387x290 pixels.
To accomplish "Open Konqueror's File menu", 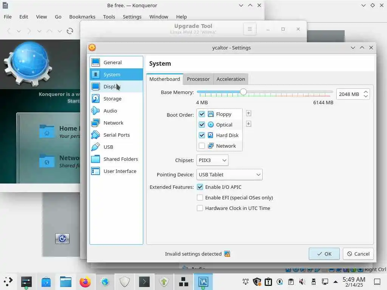I will 8,17.
